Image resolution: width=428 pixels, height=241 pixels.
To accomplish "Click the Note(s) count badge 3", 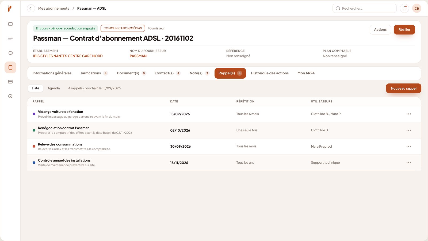I will (207, 73).
